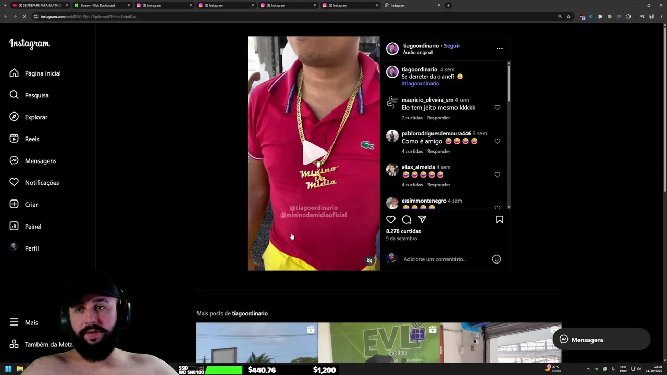Image resolution: width=667 pixels, height=375 pixels.
Task: Open eliax_almeida's profile
Action: [x=418, y=167]
